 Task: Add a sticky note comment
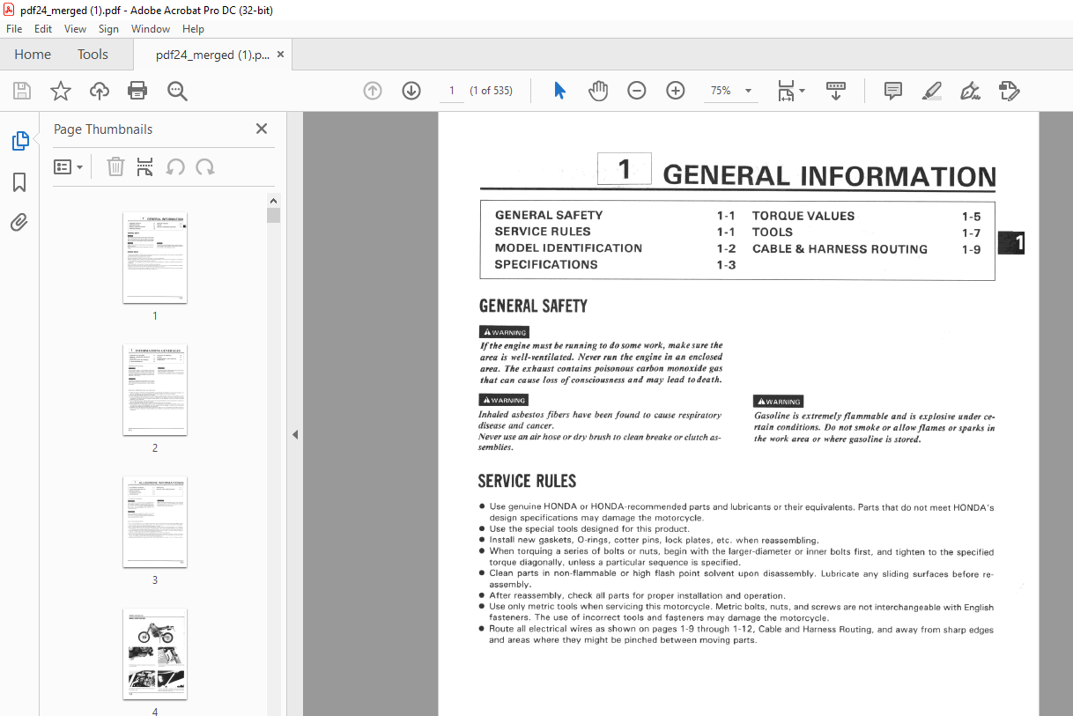[893, 91]
